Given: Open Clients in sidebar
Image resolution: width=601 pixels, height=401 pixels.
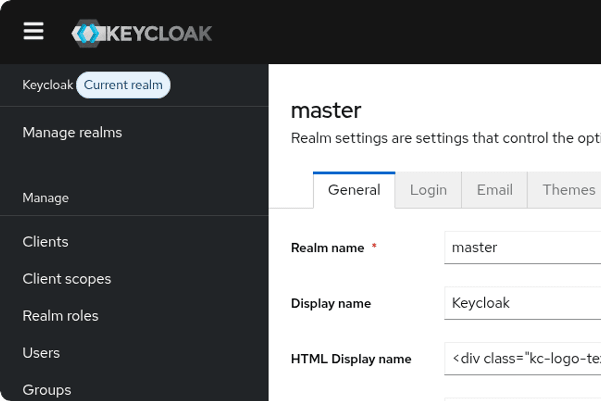Looking at the screenshot, I should pyautogui.click(x=45, y=242).
